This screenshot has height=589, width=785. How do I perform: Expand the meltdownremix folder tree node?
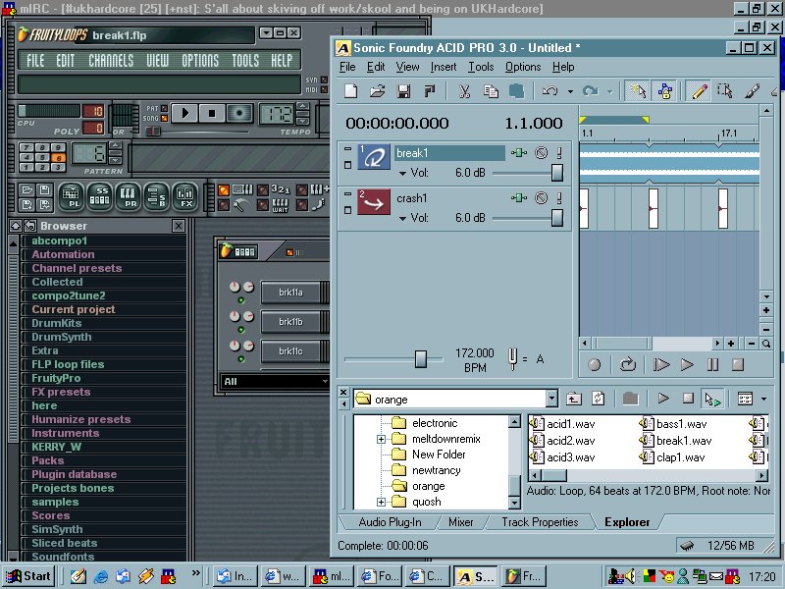pyautogui.click(x=381, y=439)
